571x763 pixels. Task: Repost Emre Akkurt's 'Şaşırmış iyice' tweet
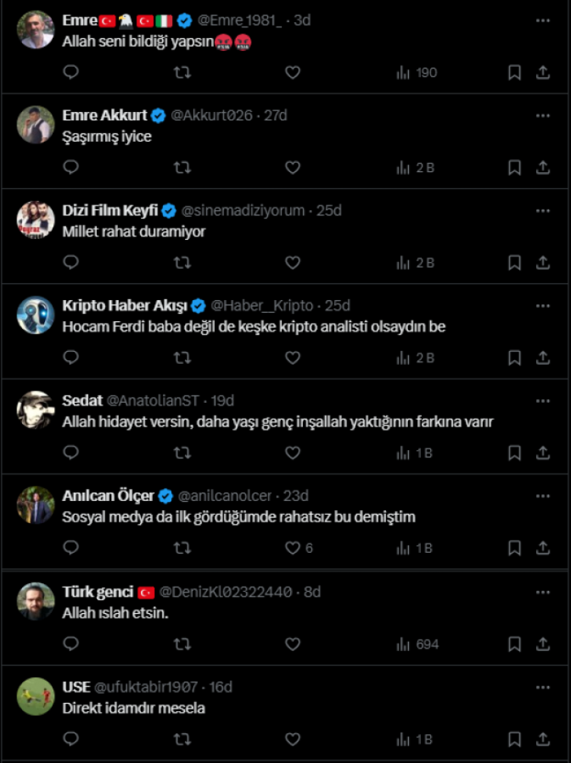[182, 168]
